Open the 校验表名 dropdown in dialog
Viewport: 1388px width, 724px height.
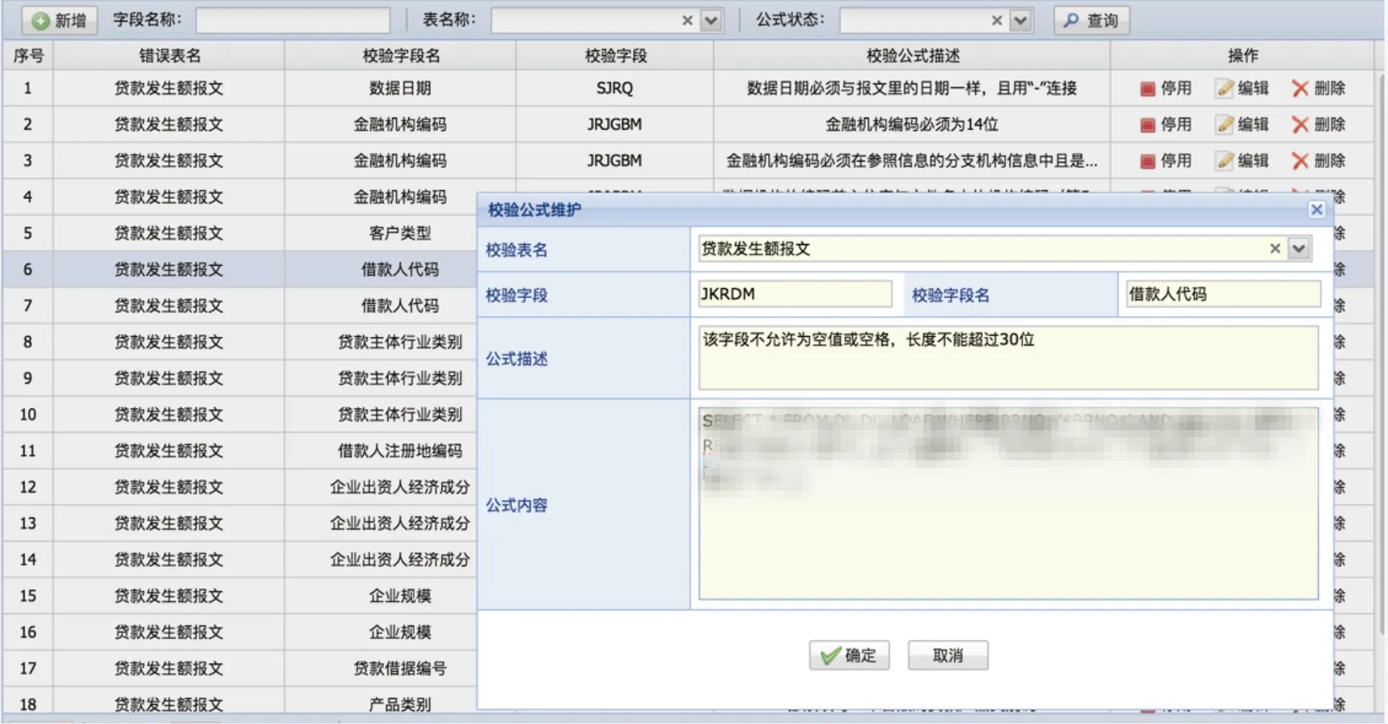click(1299, 249)
